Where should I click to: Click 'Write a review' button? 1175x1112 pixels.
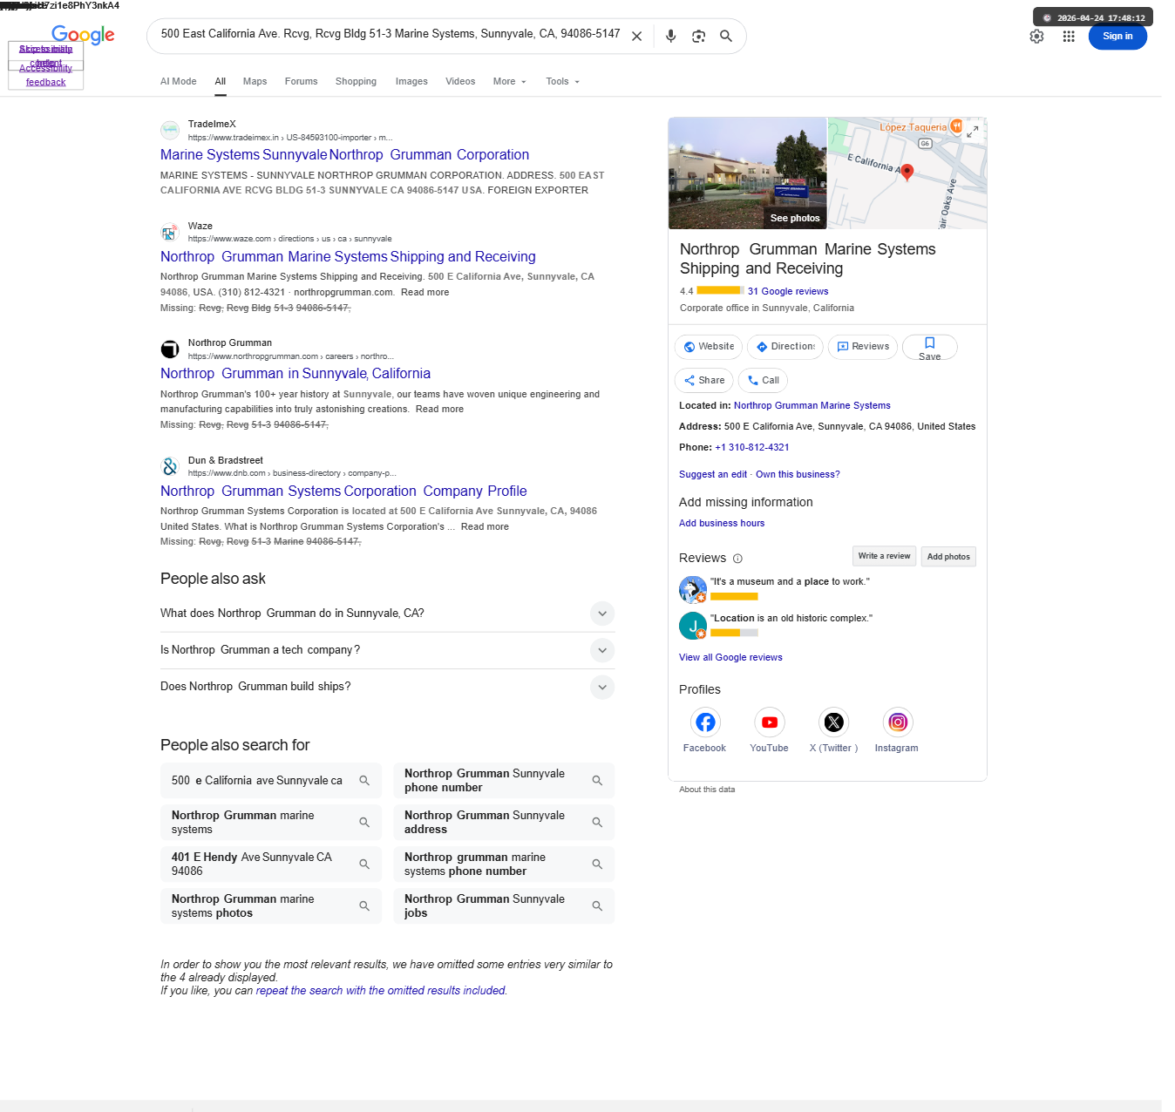click(x=884, y=556)
